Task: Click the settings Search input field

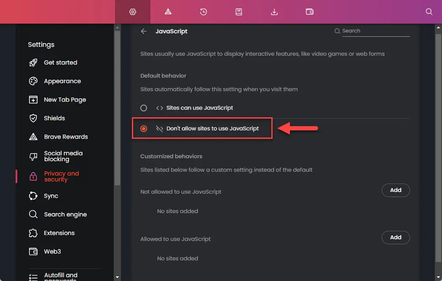Action: 376,31
